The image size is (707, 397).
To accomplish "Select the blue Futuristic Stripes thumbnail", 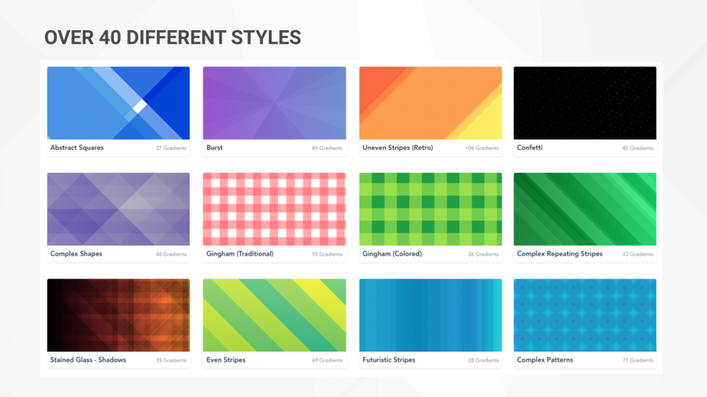I will click(x=430, y=315).
